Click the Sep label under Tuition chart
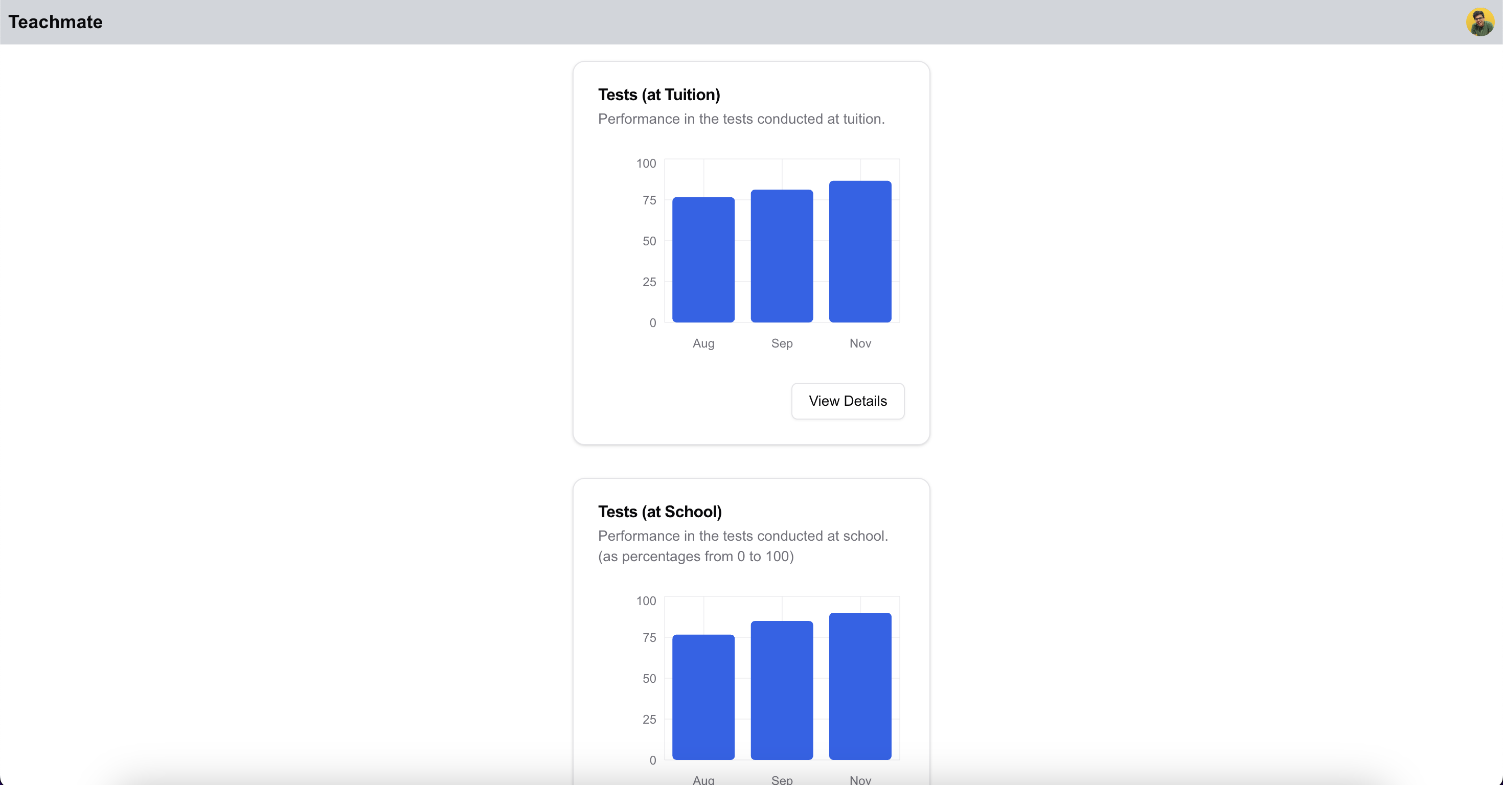 tap(781, 343)
